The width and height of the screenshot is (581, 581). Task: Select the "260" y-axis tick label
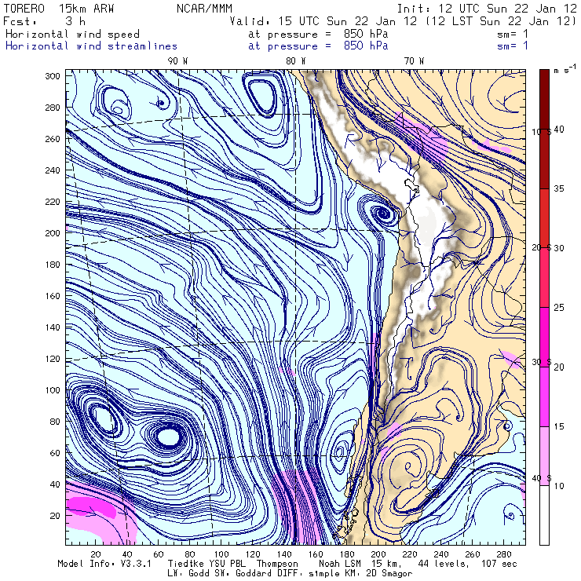pos(53,139)
